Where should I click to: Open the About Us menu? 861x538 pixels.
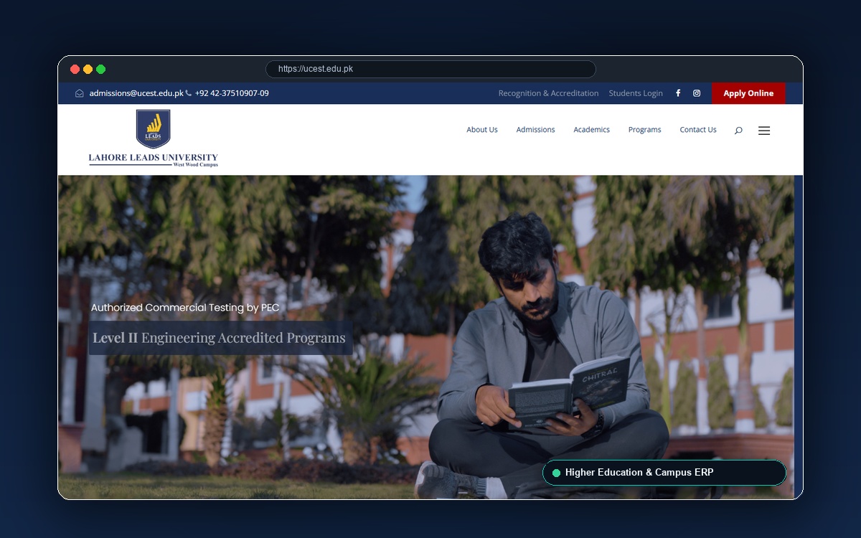(x=482, y=130)
